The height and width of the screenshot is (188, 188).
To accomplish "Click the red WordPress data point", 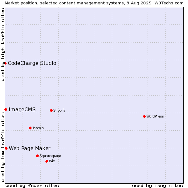I will point(144,117).
